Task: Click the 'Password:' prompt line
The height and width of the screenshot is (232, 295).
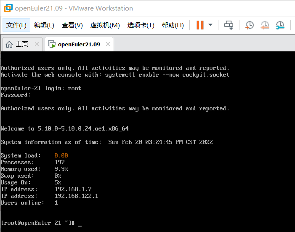Action: click(16, 95)
